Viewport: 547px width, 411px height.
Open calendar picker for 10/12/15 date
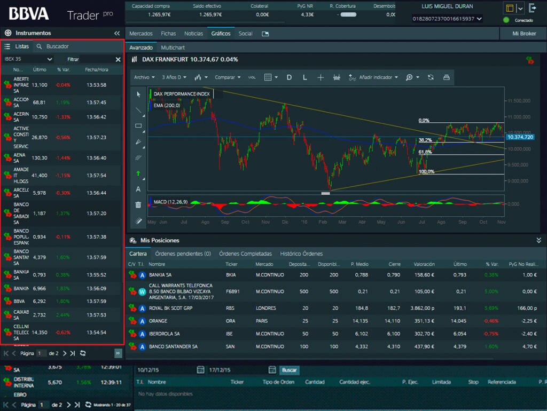[x=200, y=370]
